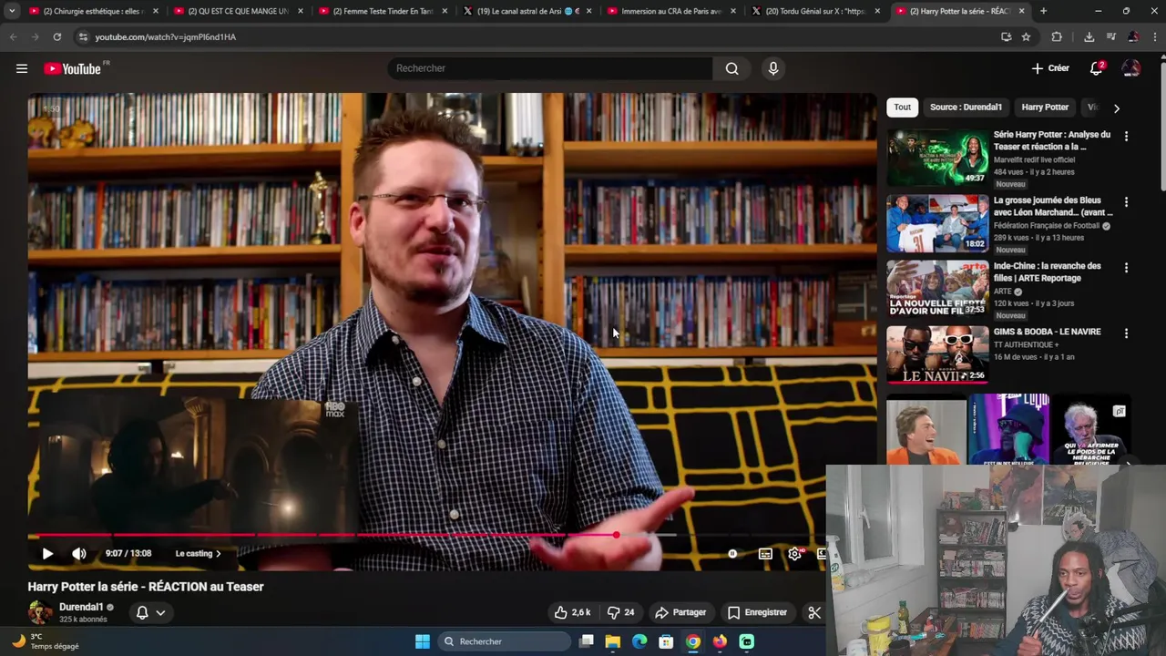This screenshot has width=1166, height=656.
Task: Click the progress bar scrubber handle
Action: [x=617, y=535]
